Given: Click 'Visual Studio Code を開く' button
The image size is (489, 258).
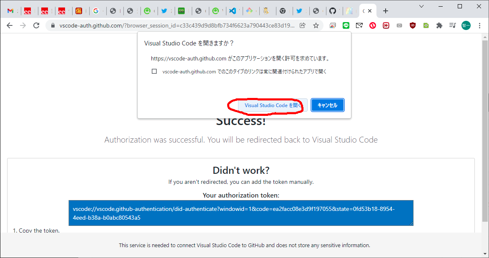Looking at the screenshot, I should [x=272, y=105].
